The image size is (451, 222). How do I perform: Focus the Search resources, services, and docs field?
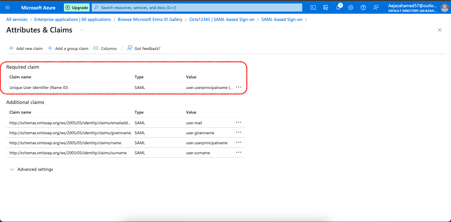197,7
